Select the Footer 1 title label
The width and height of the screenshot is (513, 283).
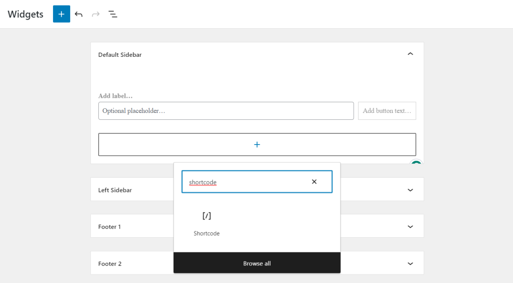pos(109,227)
